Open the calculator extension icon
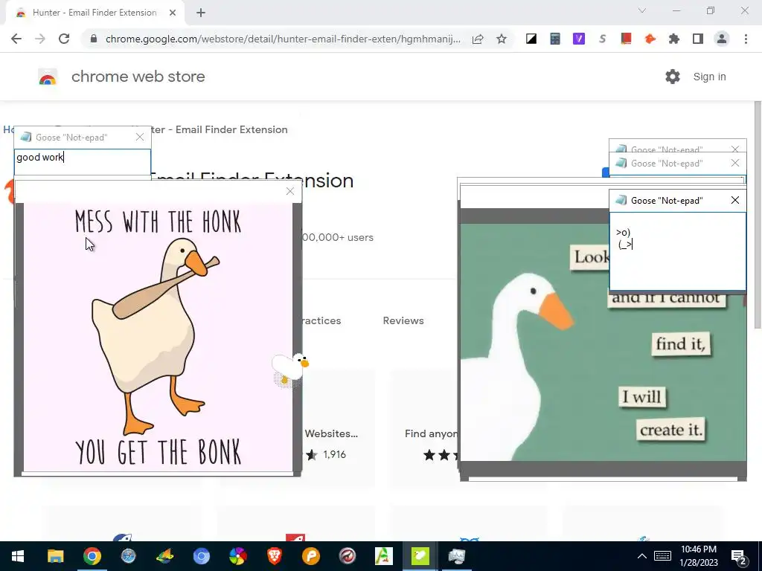This screenshot has height=571, width=762. coord(555,39)
